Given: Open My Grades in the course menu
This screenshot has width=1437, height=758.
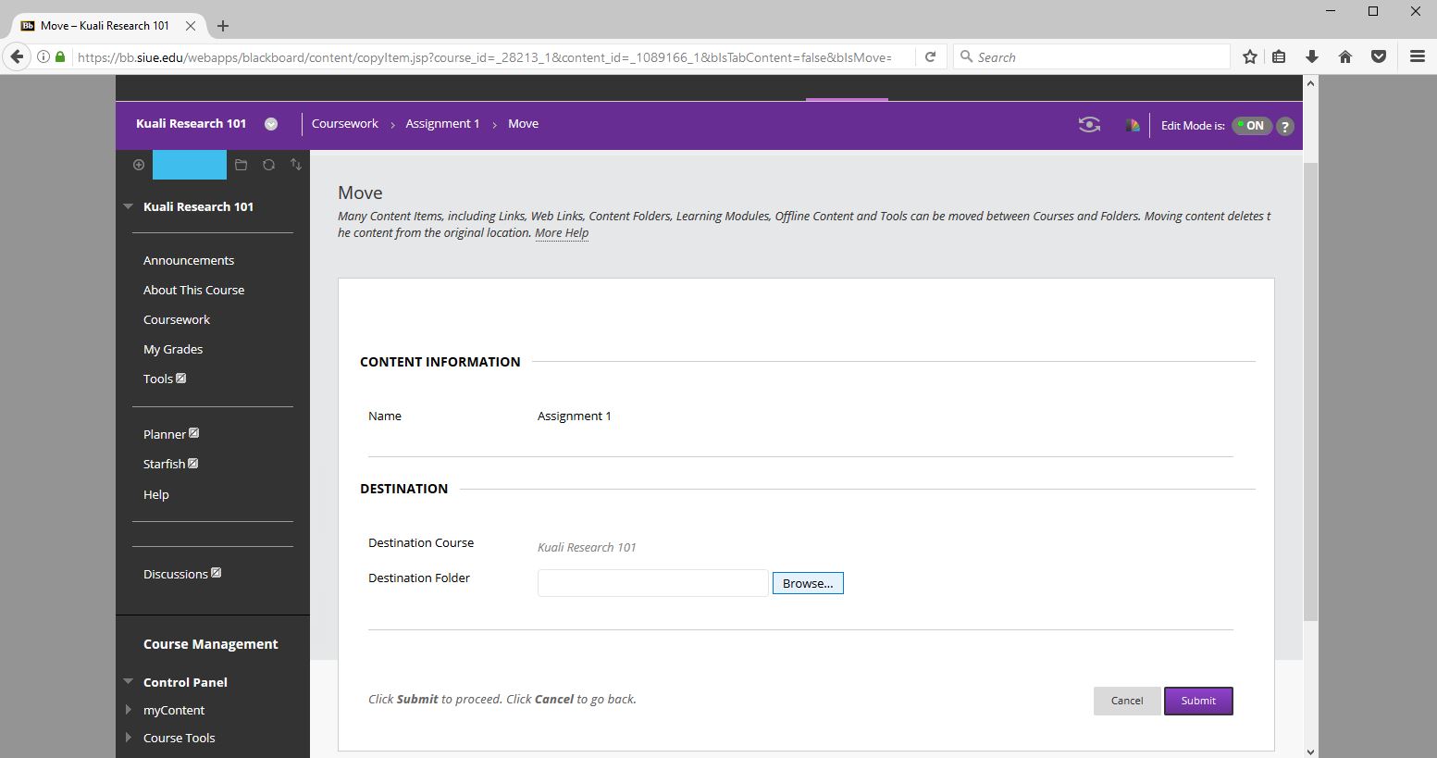Looking at the screenshot, I should [173, 349].
